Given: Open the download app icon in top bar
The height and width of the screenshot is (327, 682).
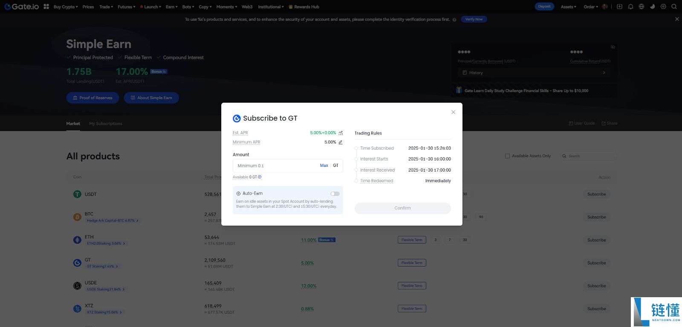Looking at the screenshot, I should click(x=619, y=6).
